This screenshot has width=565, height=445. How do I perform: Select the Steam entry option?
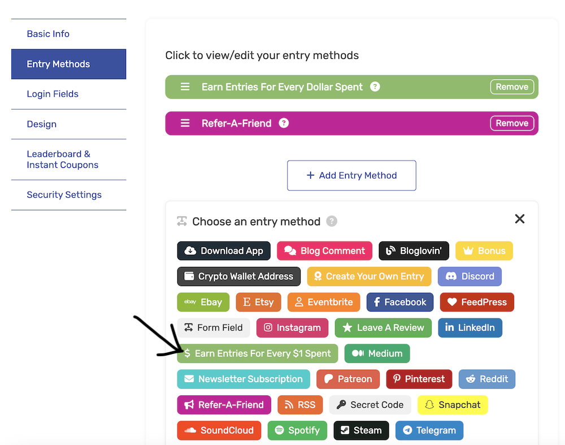[361, 430]
